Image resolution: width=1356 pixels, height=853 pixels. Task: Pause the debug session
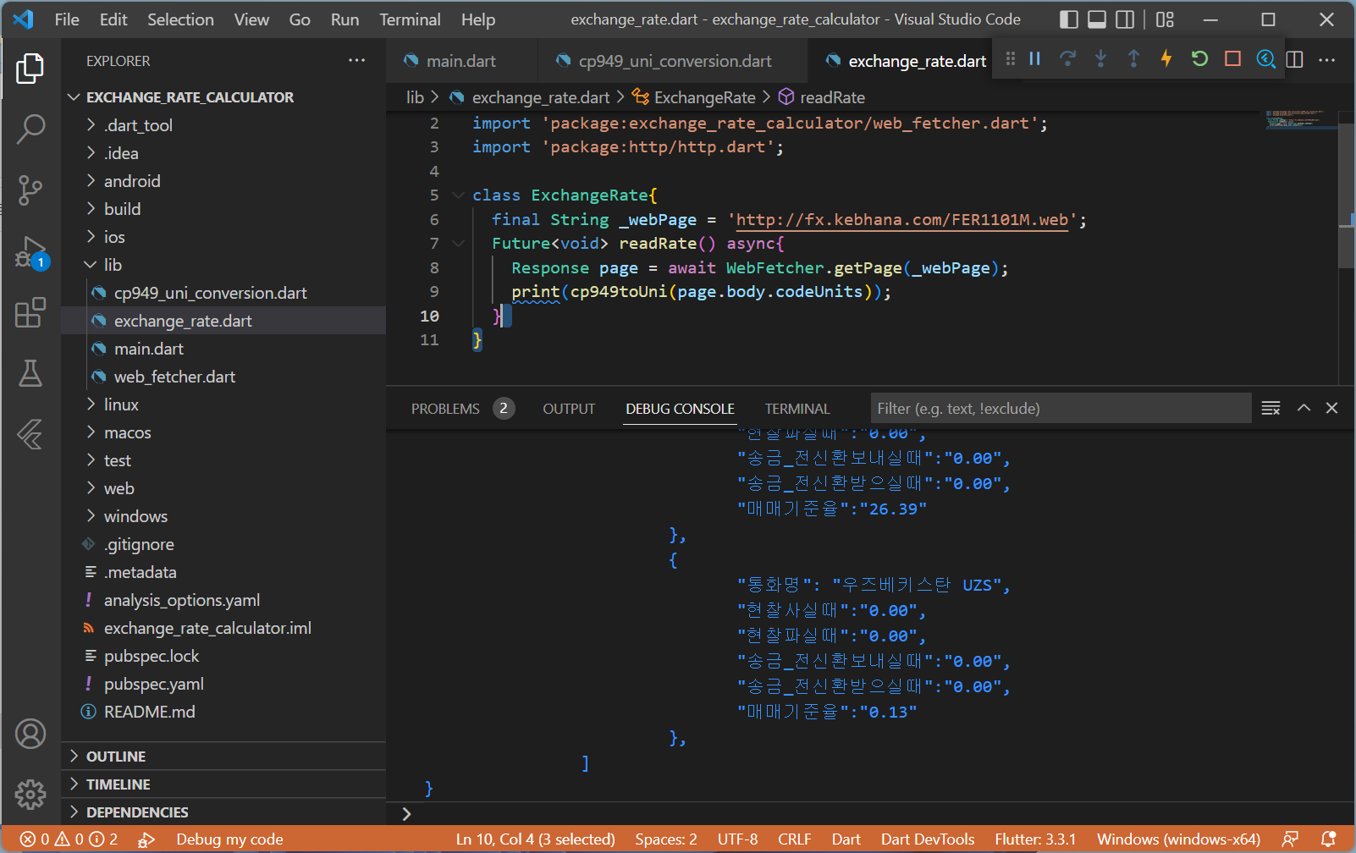click(x=1034, y=58)
